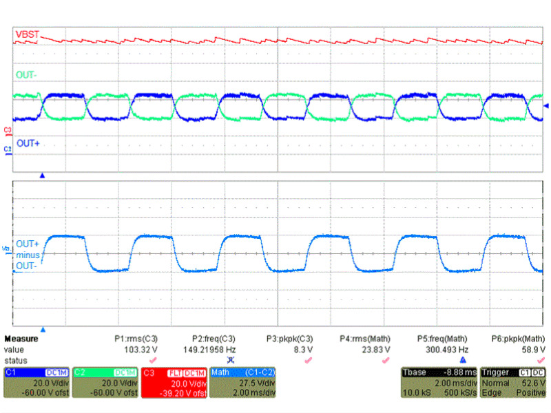
Task: Click the Measure table label
Action: pyautogui.click(x=21, y=339)
